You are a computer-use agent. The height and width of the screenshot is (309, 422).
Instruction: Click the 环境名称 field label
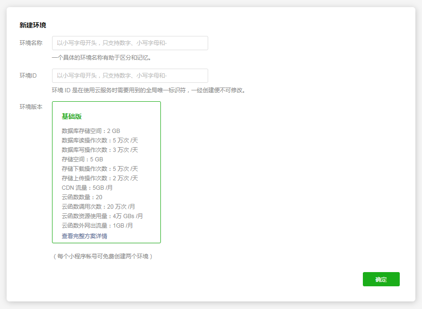(x=31, y=43)
